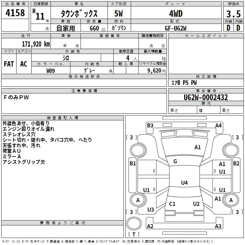
Task: Select the B2 mark on right sill
Action: click(236, 164)
